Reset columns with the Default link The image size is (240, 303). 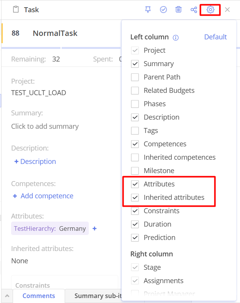[x=216, y=37]
